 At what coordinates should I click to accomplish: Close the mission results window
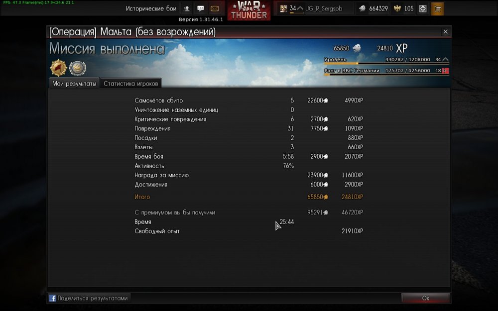(445, 31)
